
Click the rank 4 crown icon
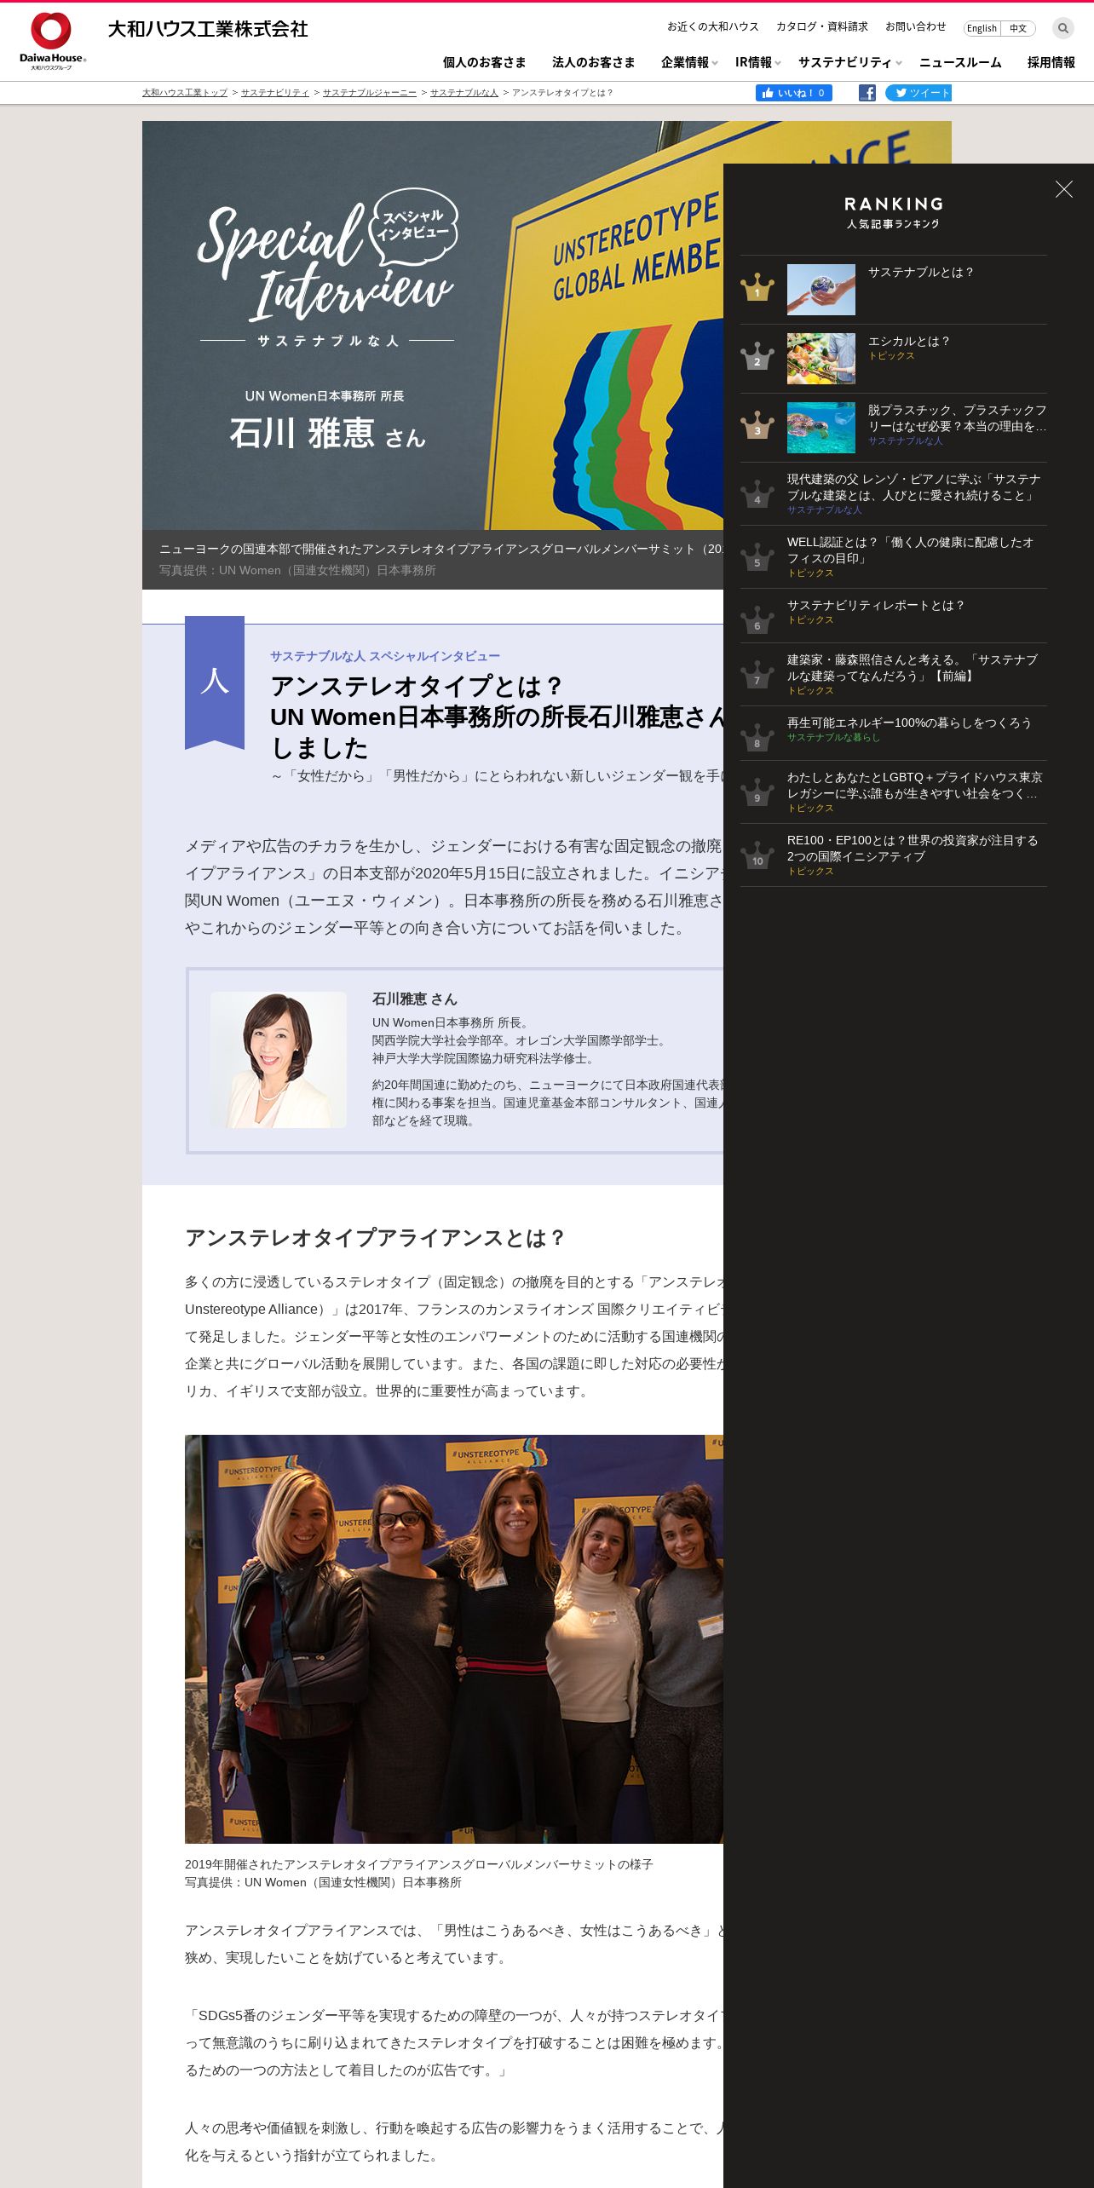pos(757,494)
